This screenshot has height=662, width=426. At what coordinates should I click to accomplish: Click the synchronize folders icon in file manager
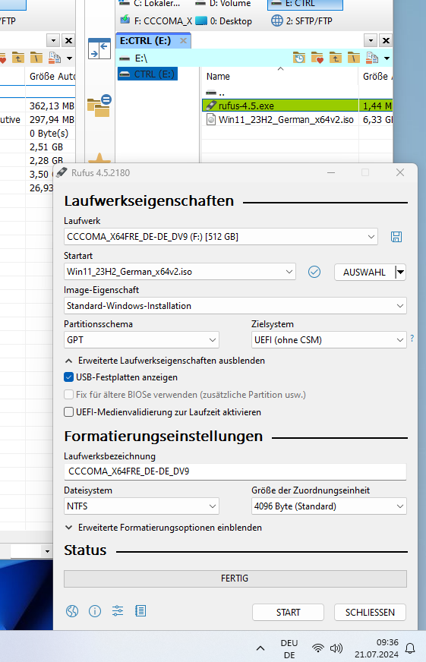pyautogui.click(x=99, y=106)
